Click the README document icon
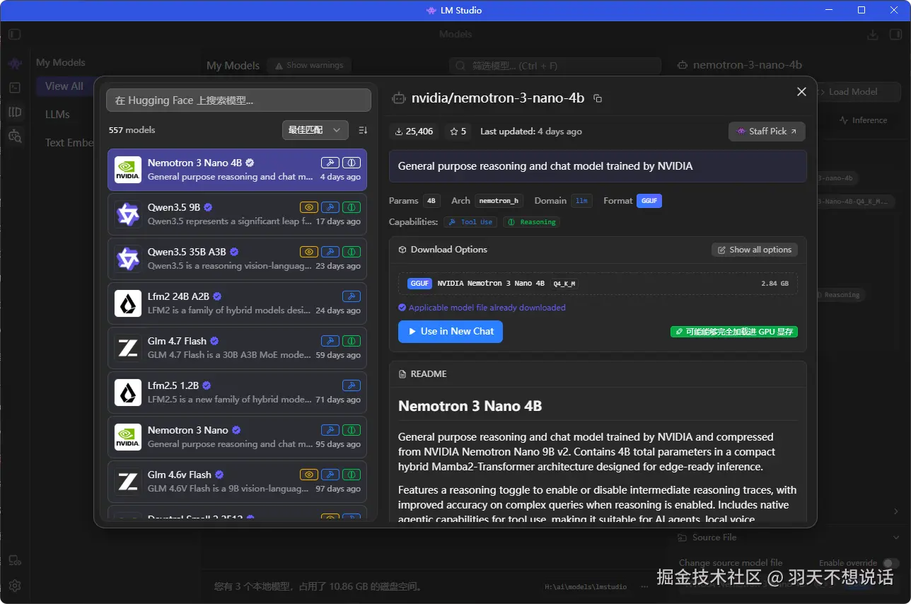The height and width of the screenshot is (604, 911). coord(403,374)
